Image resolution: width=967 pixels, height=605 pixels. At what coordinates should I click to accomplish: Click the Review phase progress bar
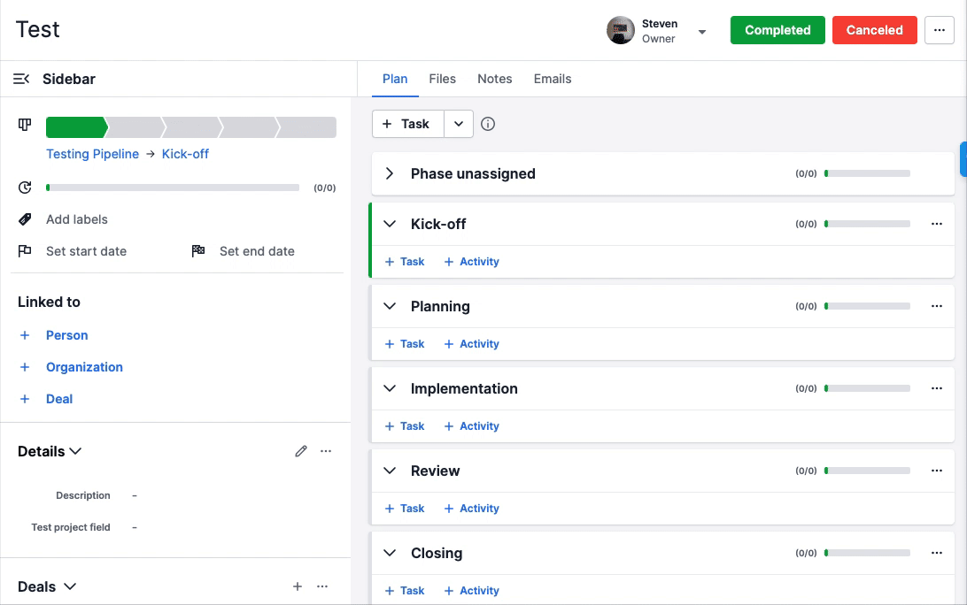pyautogui.click(x=868, y=471)
